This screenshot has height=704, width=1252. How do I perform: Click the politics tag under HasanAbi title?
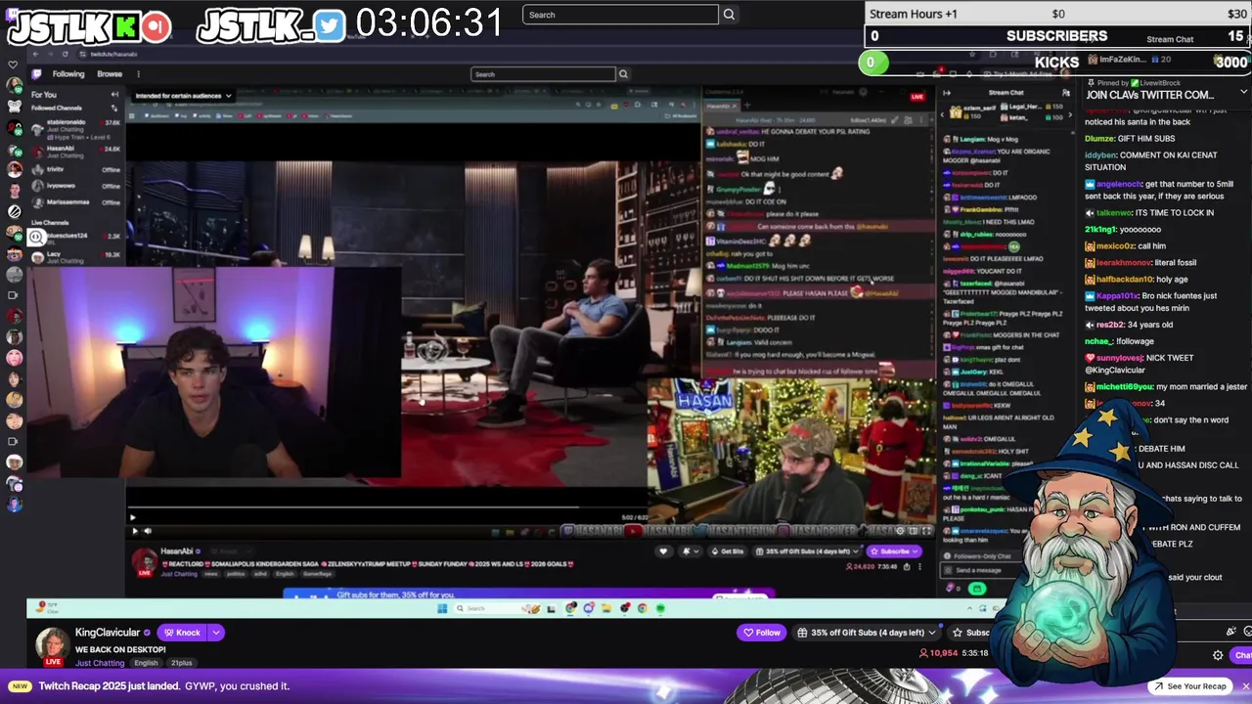[x=235, y=574]
